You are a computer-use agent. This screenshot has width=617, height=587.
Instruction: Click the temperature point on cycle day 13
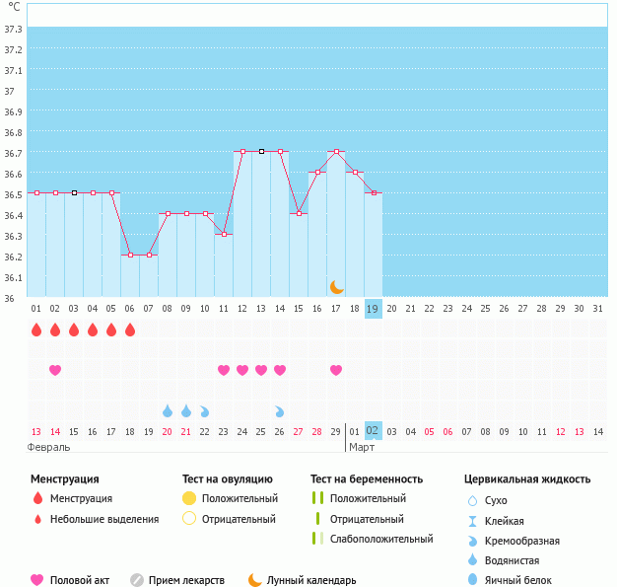pyautogui.click(x=261, y=152)
